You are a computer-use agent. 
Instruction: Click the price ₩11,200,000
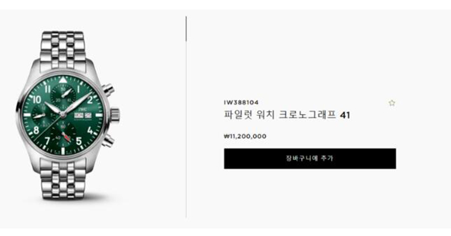point(245,136)
